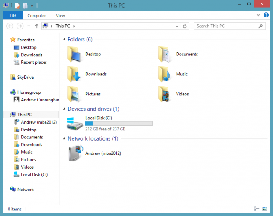Screen dimensions: 273x216
Task: Click the Up one level arrow
Action: [37, 26]
